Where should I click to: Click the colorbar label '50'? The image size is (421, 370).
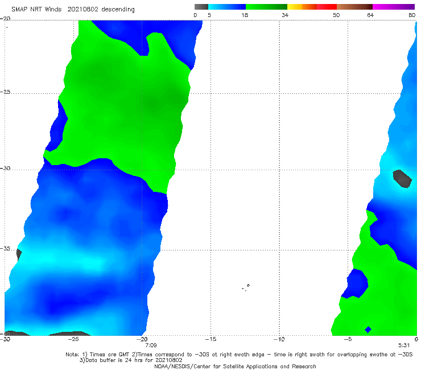336,15
